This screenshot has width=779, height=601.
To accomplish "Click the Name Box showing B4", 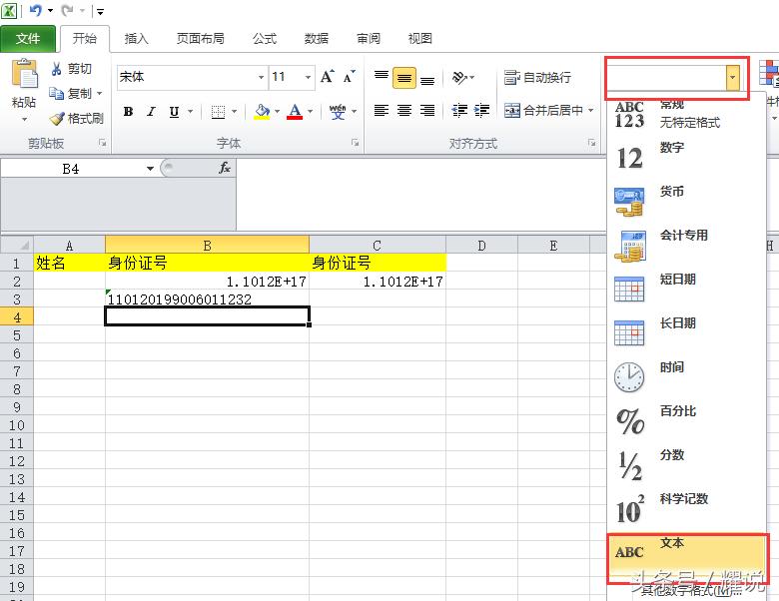I will click(71, 169).
